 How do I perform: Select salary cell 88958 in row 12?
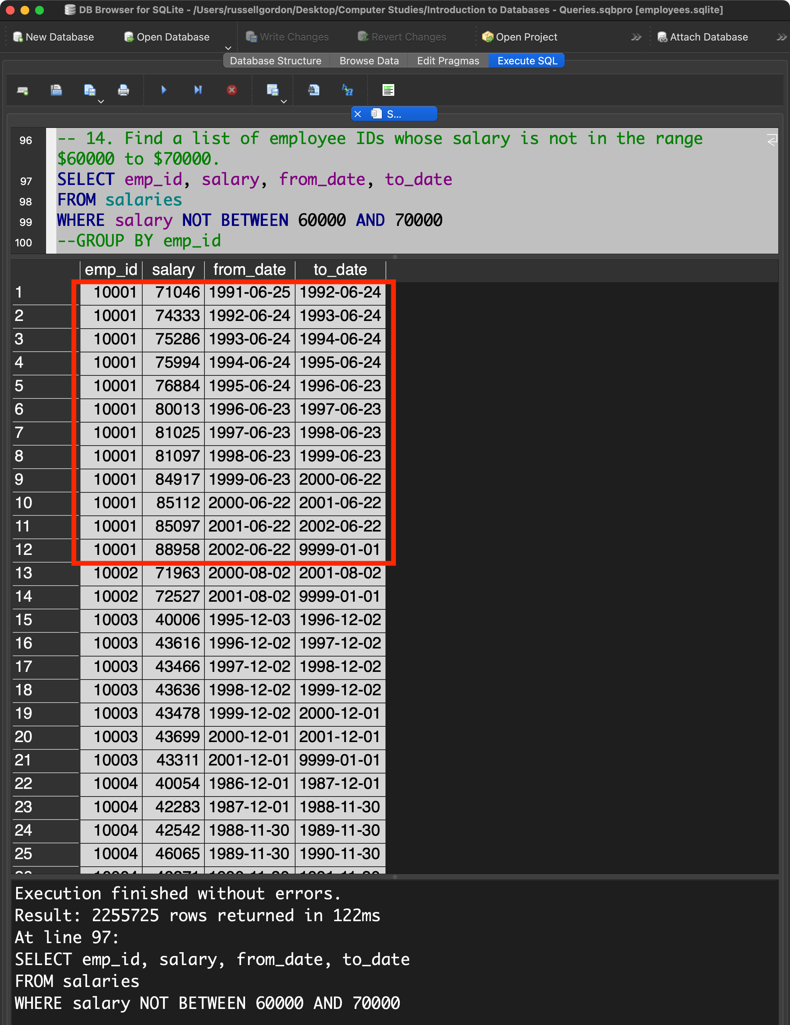point(177,549)
